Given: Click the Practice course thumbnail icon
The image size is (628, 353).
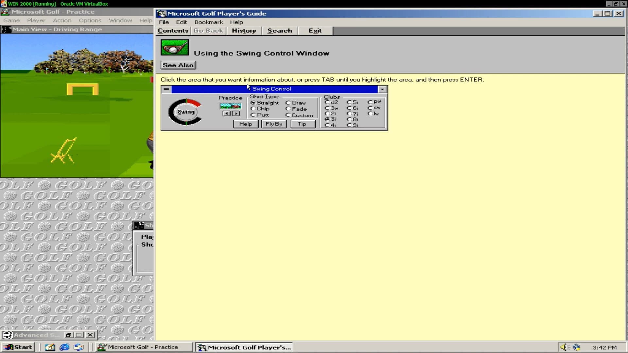Looking at the screenshot, I should coord(231,106).
